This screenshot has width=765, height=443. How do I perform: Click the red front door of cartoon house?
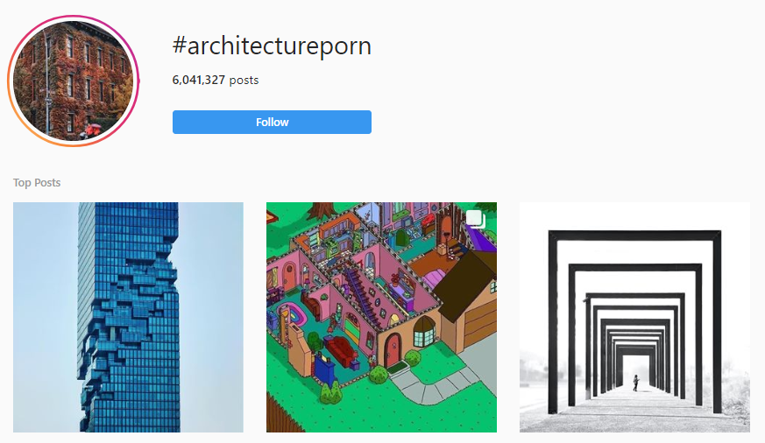[392, 351]
